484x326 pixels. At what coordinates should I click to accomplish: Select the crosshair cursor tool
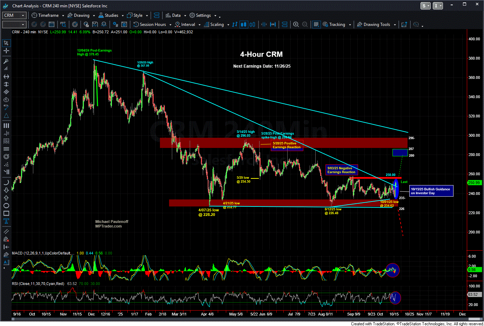[x=6, y=51]
